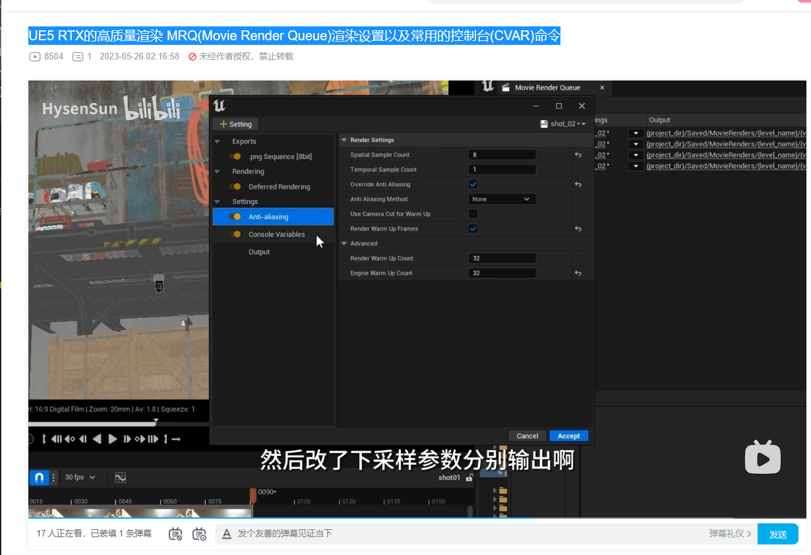Open the danmaku settings icon
This screenshot has height=555, width=811.
pos(199,533)
